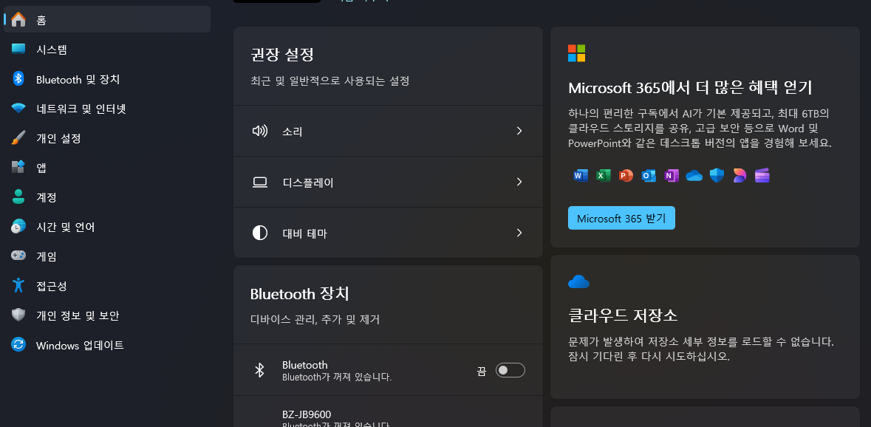This screenshot has width=871, height=427.
Task: Select the Excel icon
Action: 603,176
